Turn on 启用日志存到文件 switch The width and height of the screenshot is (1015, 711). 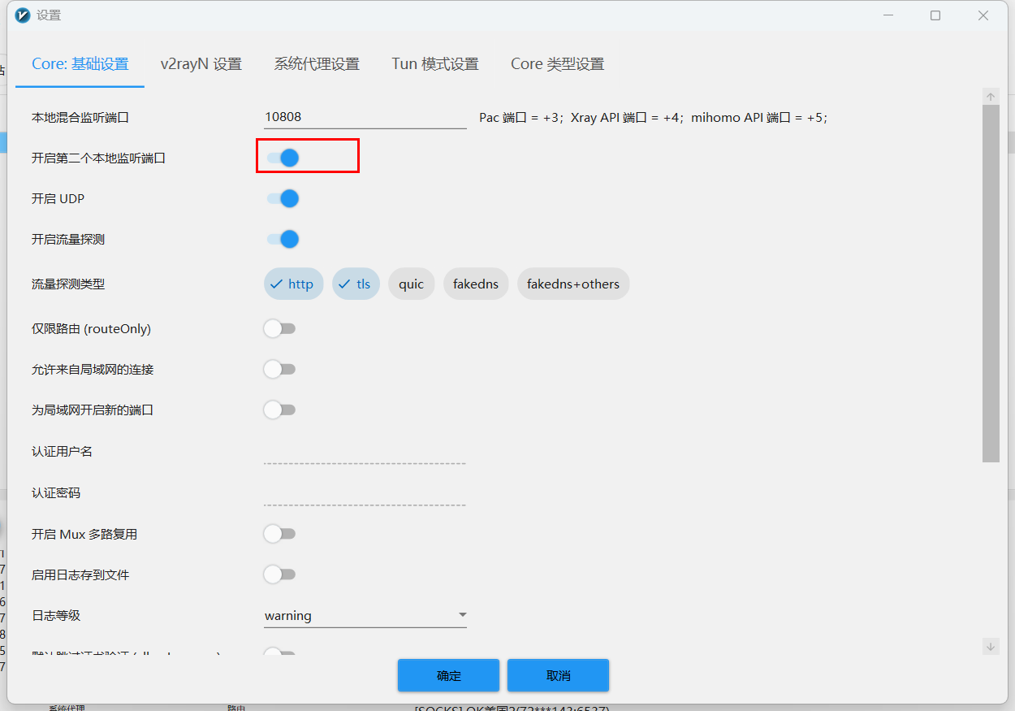coord(279,574)
